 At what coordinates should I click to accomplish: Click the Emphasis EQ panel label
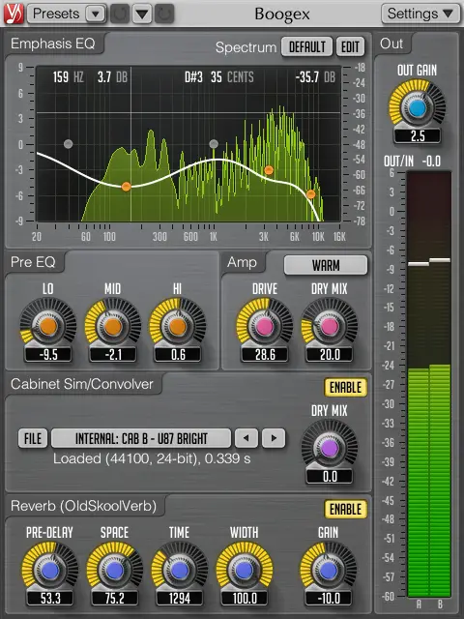pos(53,44)
